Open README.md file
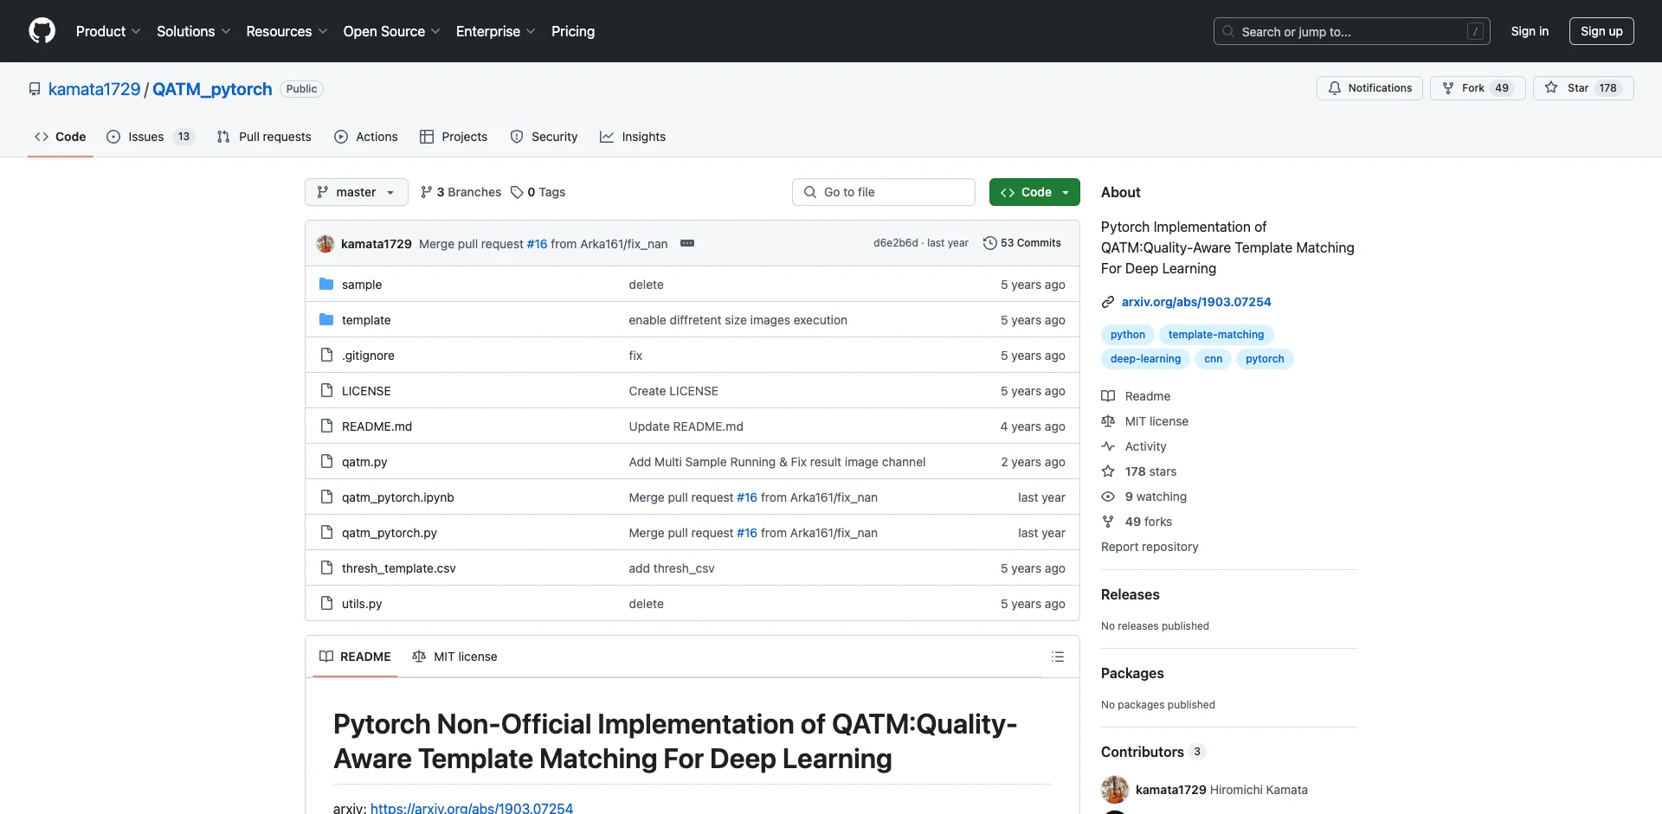This screenshot has width=1662, height=814. point(377,426)
